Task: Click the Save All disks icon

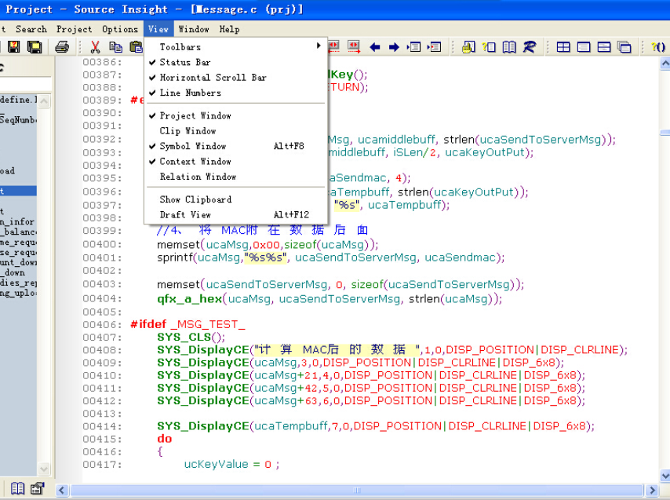Action: pos(35,46)
